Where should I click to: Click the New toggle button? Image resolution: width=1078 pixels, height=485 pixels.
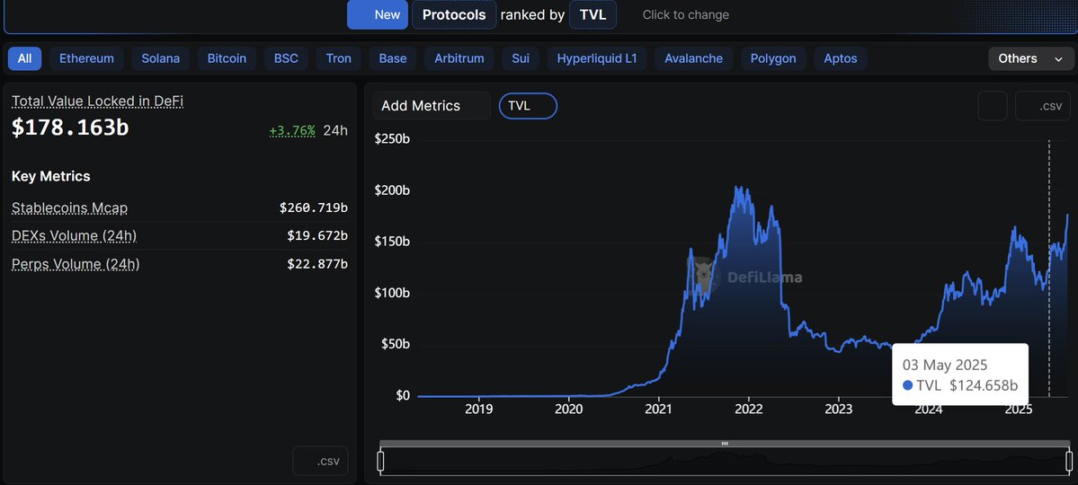point(378,14)
